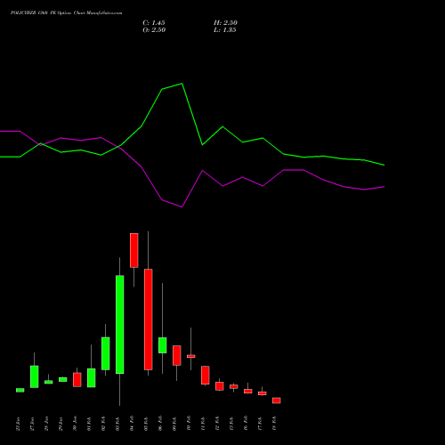Click the long red candle for 05 Feb
445x445 pixels.
[x=149, y=320]
